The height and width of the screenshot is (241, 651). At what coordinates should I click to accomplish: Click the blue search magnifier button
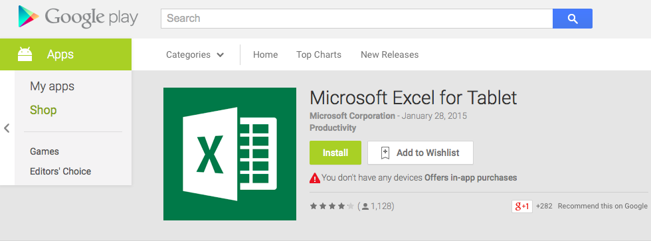pos(573,19)
